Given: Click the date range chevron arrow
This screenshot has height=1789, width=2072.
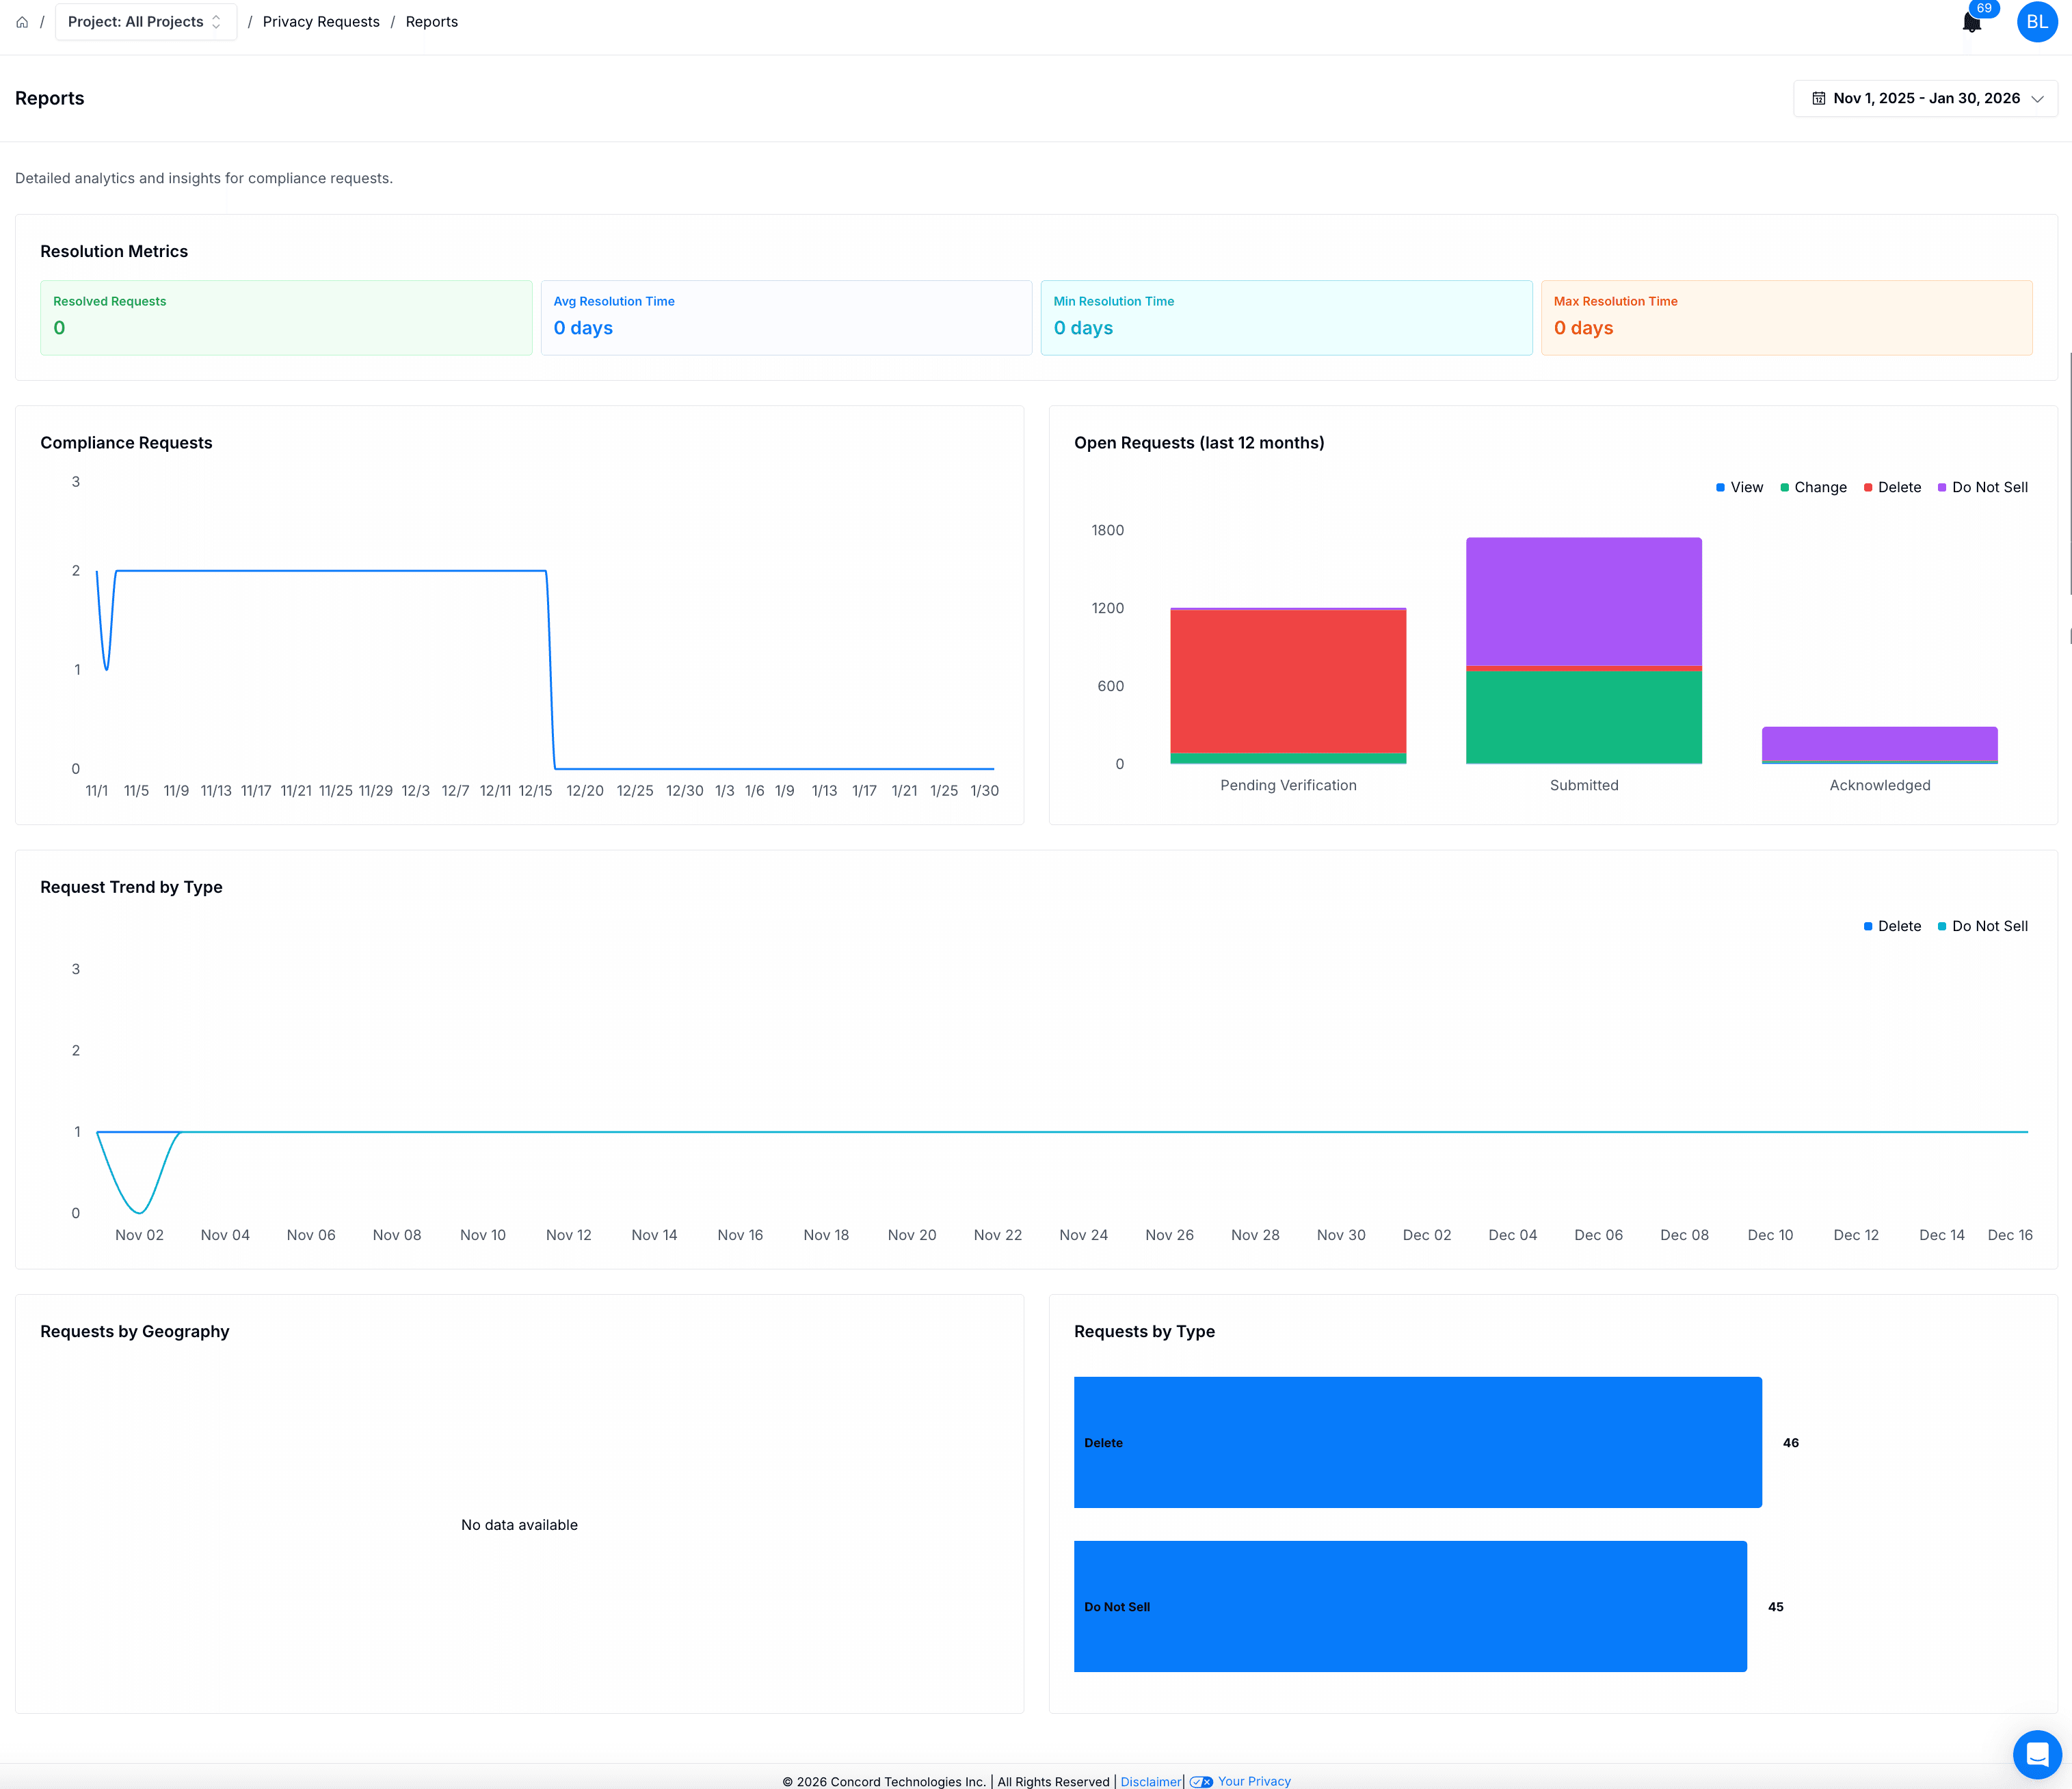Looking at the screenshot, I should pyautogui.click(x=2037, y=99).
